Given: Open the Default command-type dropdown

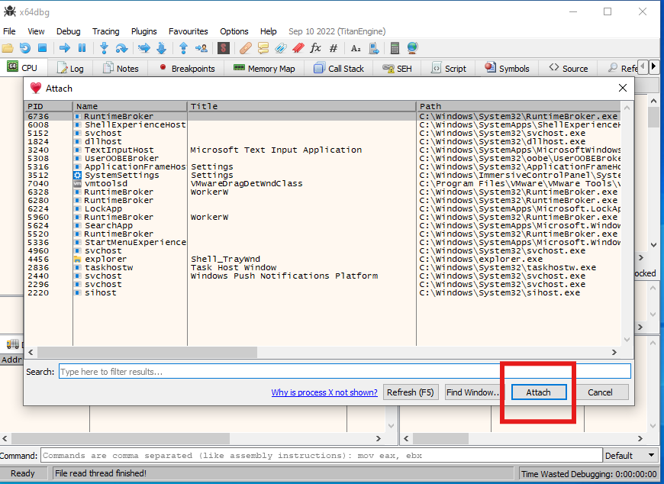Looking at the screenshot, I should click(x=630, y=456).
